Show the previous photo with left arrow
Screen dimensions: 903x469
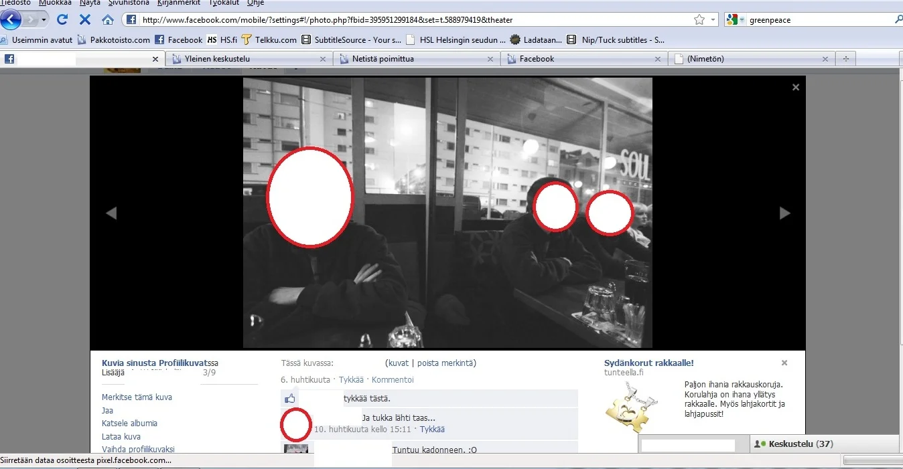click(112, 213)
